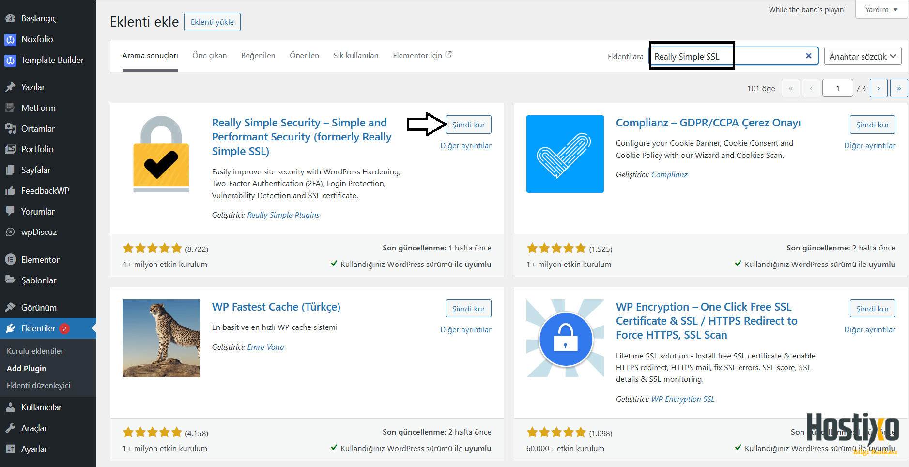Click the Eklentiler plug icon
Image resolution: width=909 pixels, height=467 pixels.
click(x=10, y=328)
